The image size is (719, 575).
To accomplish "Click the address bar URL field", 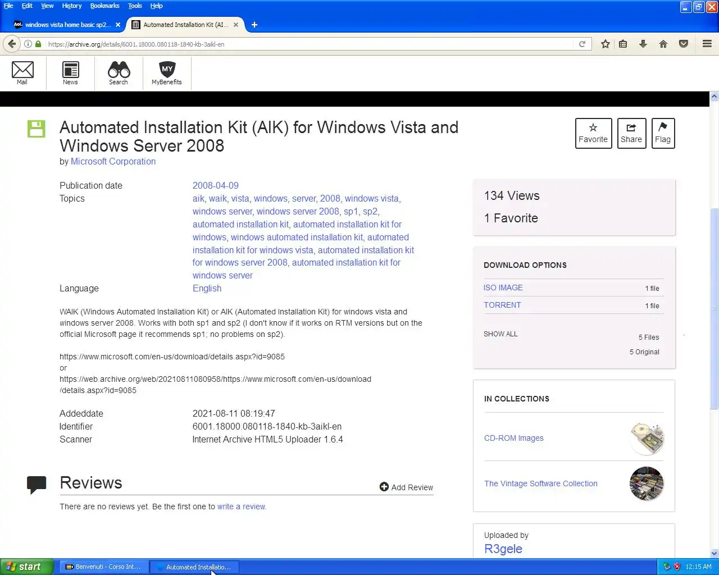I will (309, 44).
